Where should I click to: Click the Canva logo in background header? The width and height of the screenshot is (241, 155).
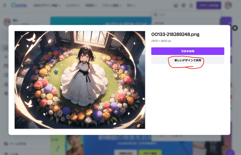pos(19,5)
